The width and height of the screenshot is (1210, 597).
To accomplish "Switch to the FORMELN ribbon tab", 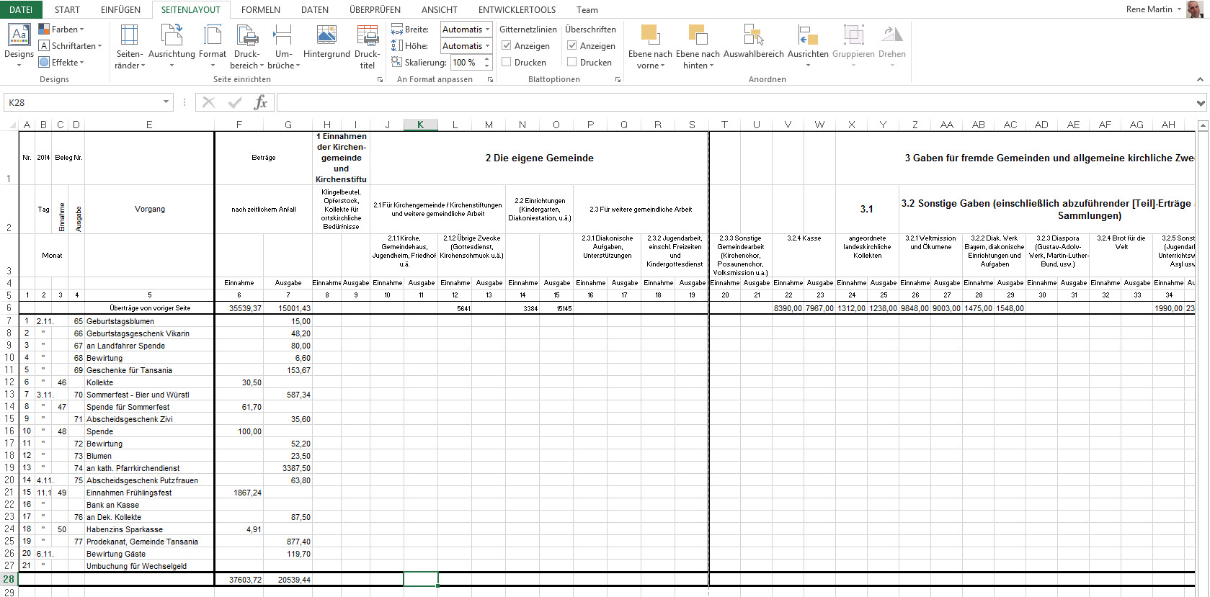I will click(260, 10).
